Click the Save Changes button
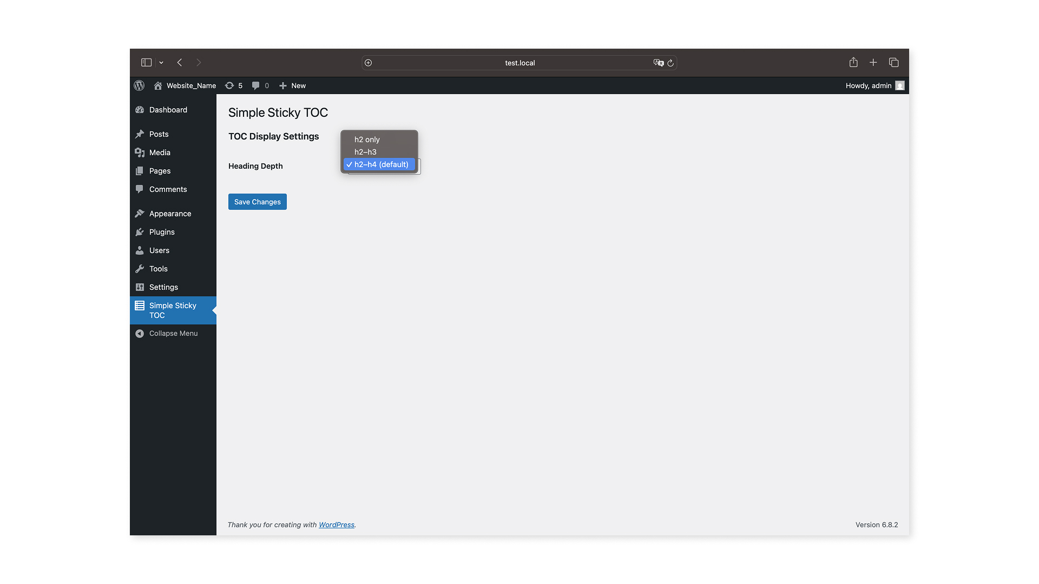 pyautogui.click(x=258, y=202)
